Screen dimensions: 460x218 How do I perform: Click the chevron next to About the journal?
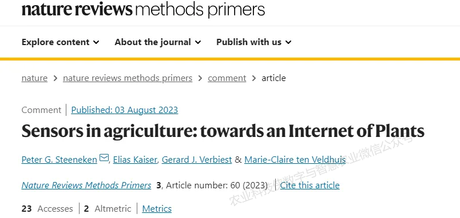click(x=198, y=42)
